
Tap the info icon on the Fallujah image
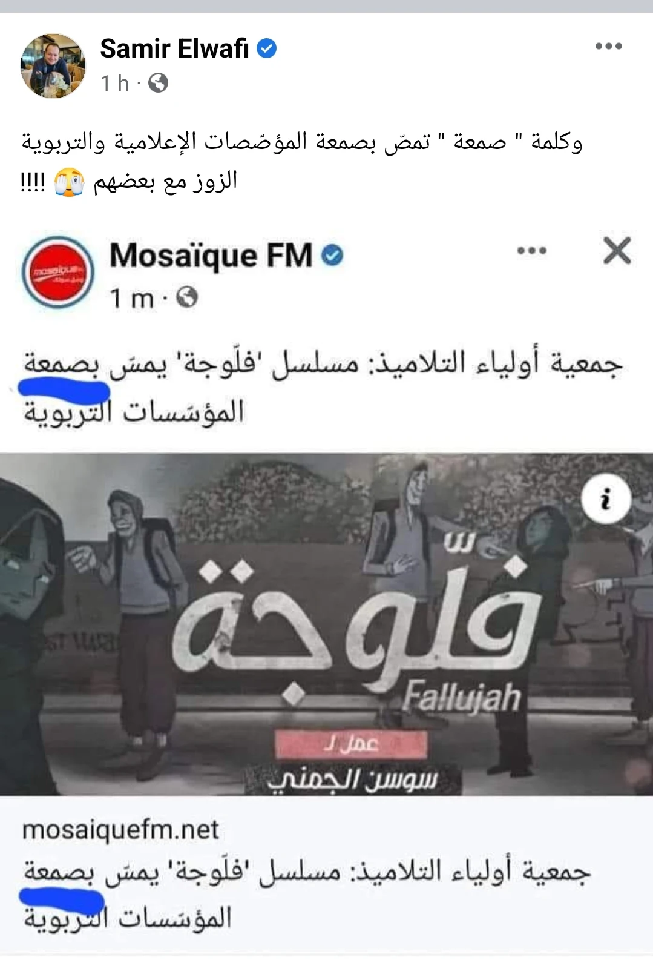606,500
